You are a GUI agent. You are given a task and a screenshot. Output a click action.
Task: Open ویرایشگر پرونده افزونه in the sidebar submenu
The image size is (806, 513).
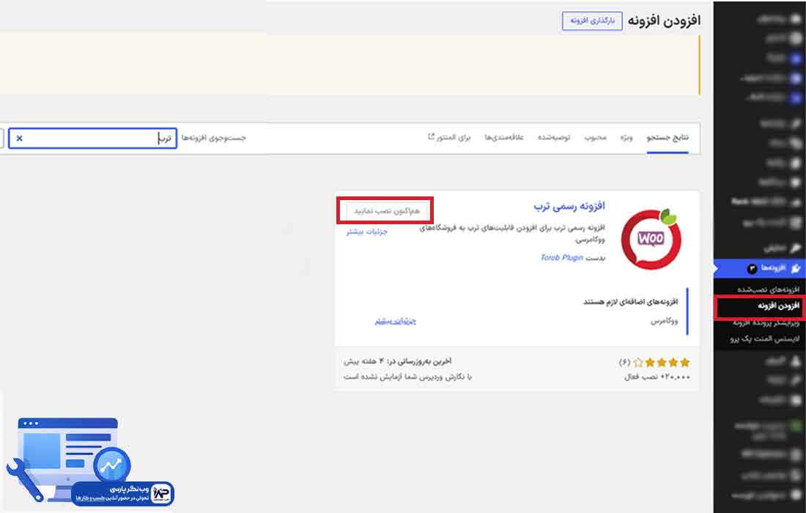[x=766, y=322]
